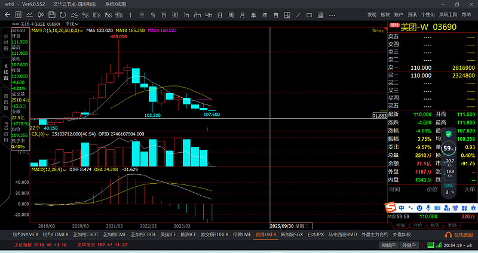Open the split panel layout icon
This screenshot has height=253, width=478.
coord(287,16)
